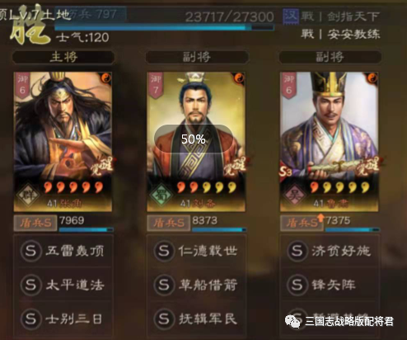Open Zhang Jiao's general card portrait
The width and height of the screenshot is (407, 340).
tap(63, 142)
